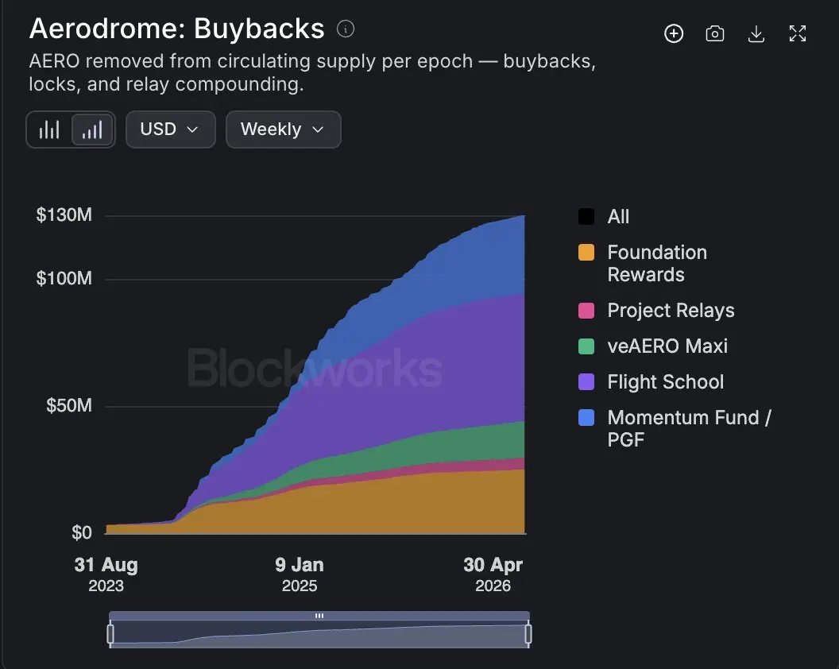The height and width of the screenshot is (669, 839).
Task: Click the add-to-dashboard plus circle icon
Action: point(674,33)
